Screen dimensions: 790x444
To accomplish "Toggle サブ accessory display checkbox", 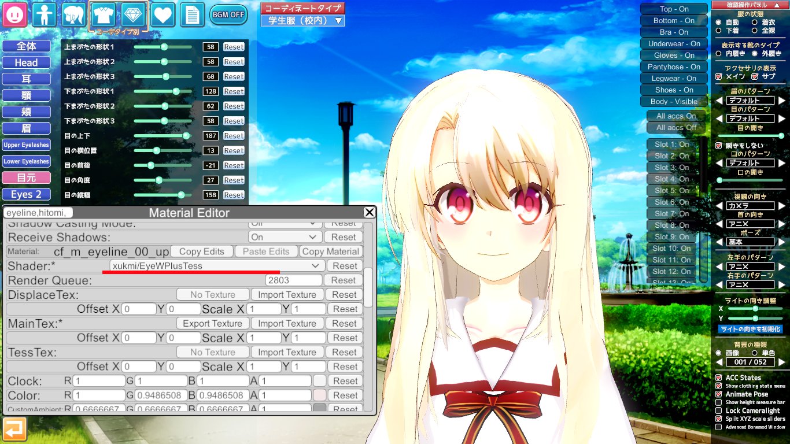I will coord(755,76).
